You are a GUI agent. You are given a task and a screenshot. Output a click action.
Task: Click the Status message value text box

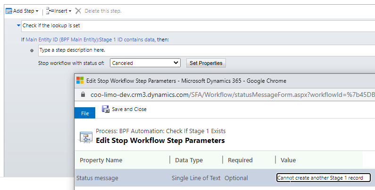click(x=323, y=178)
